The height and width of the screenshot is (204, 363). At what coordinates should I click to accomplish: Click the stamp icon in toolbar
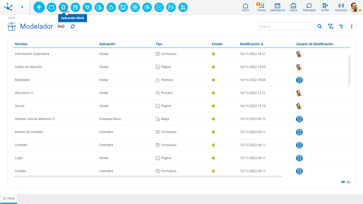pyautogui.click(x=183, y=7)
